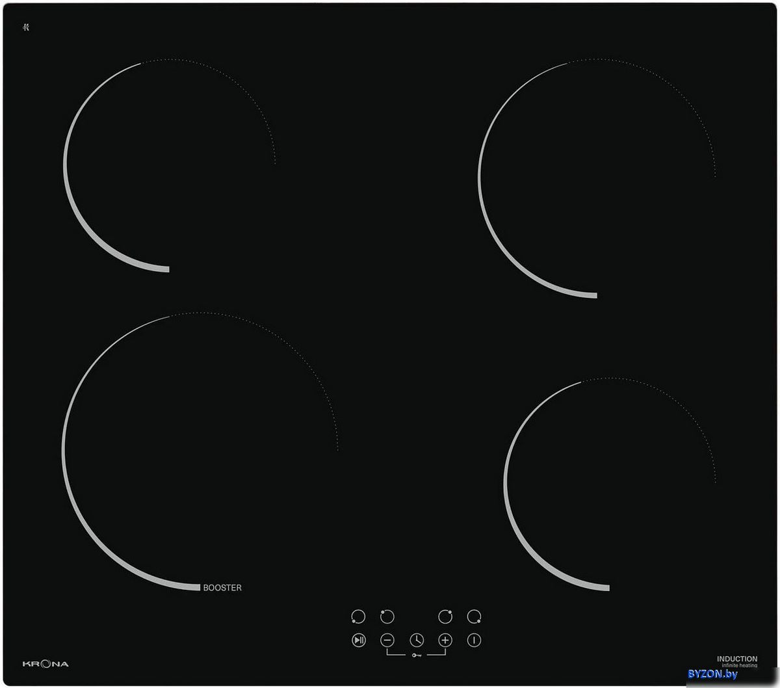Screen dimensions: 780x688
Task: Click center of top-left cooking zone
Action: [x=170, y=165]
